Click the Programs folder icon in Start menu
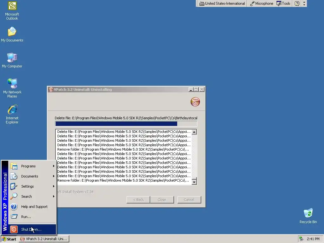Image resolution: width=324 pixels, height=243 pixels. click(x=14, y=166)
